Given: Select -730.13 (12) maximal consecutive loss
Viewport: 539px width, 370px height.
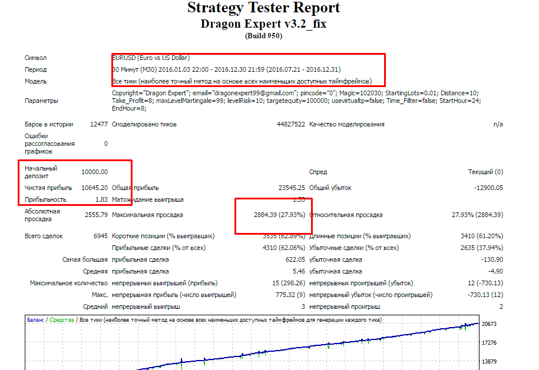Looking at the screenshot, I should tap(485, 295).
